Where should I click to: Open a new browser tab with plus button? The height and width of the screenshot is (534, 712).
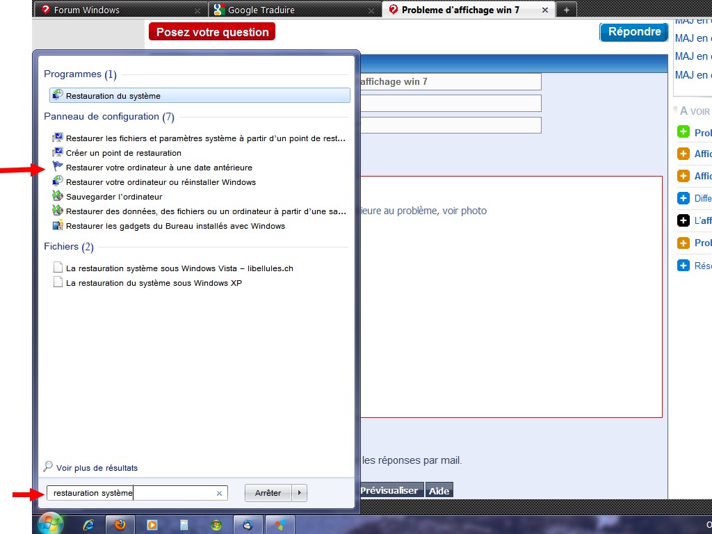click(x=566, y=10)
